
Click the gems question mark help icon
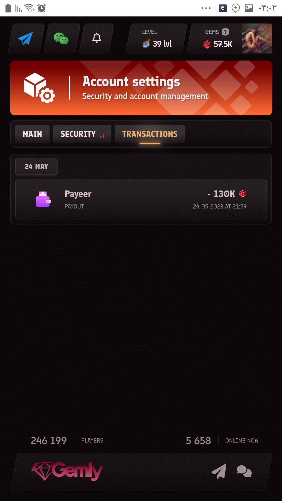[225, 32]
